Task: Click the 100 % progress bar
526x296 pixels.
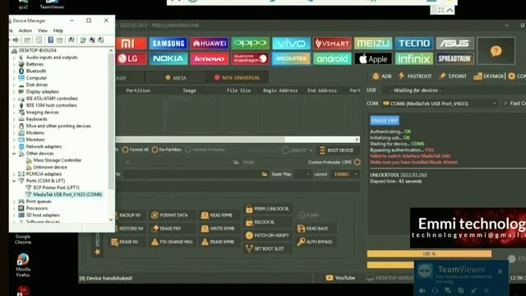Action: click(429, 254)
